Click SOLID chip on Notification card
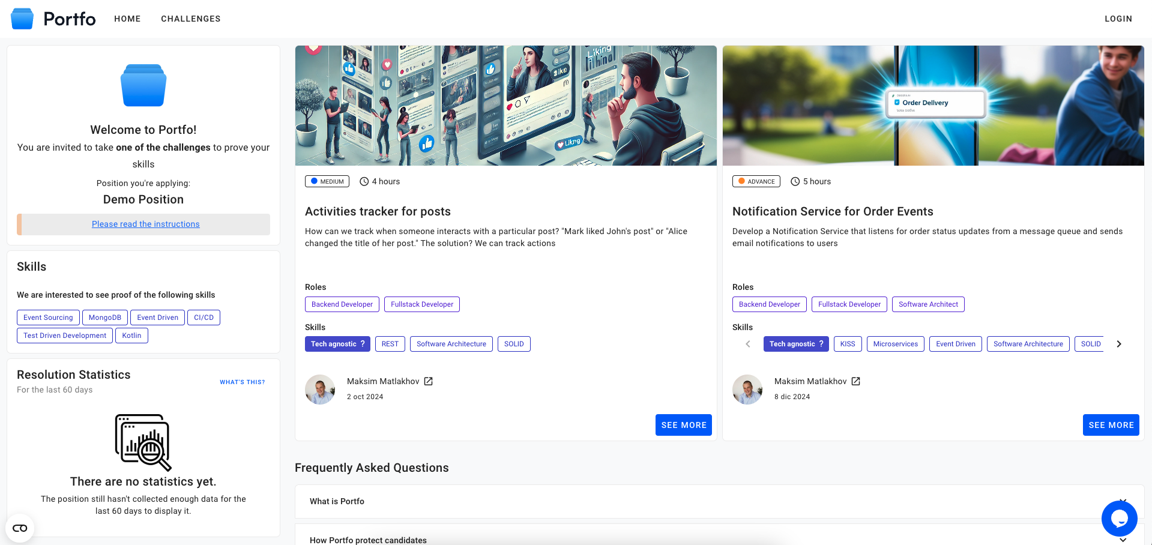This screenshot has width=1152, height=545. (x=1090, y=344)
